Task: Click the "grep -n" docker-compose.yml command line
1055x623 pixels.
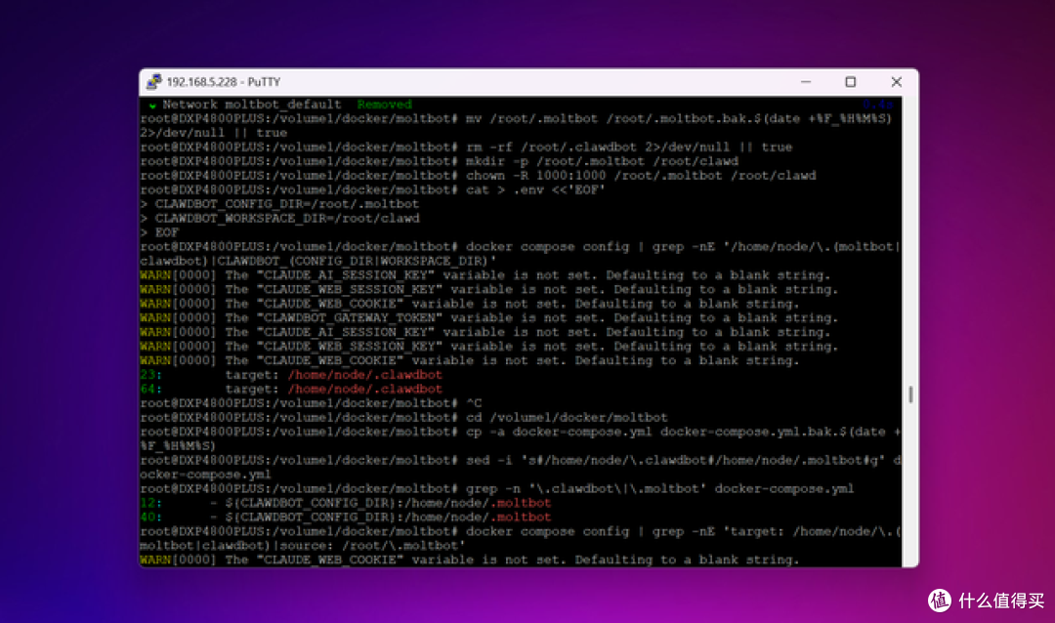Action: click(496, 488)
